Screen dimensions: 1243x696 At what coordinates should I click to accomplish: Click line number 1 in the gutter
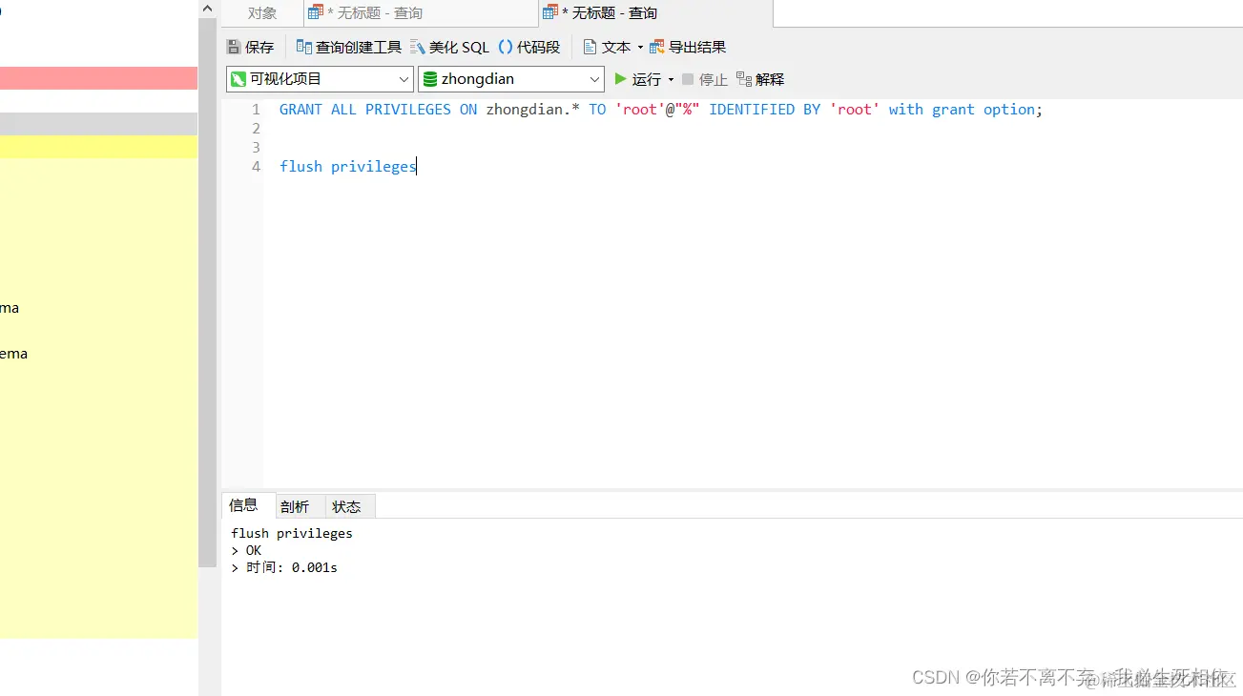(x=255, y=110)
